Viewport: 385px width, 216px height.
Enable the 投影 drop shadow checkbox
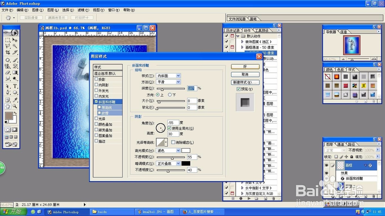96,79
